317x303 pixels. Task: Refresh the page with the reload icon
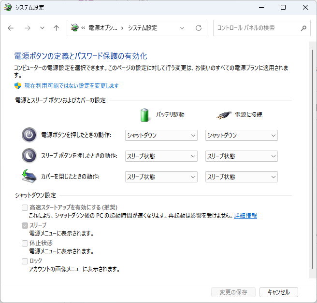[199, 28]
